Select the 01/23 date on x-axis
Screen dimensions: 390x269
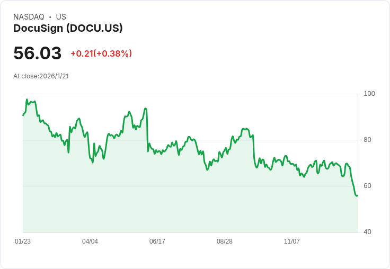(23, 241)
